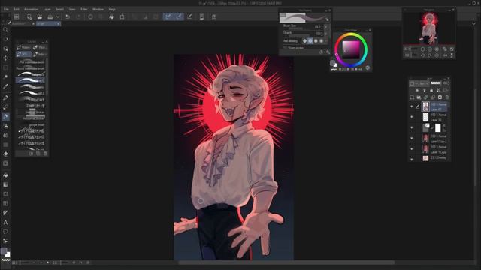This screenshot has width=481, height=270.
Task: Select the top-left sub tool group tab
Action: tap(23, 47)
